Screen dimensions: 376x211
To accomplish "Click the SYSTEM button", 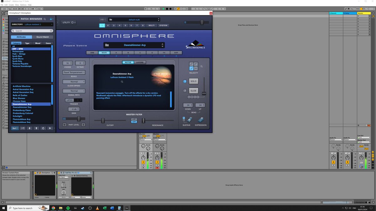I will point(163,25).
